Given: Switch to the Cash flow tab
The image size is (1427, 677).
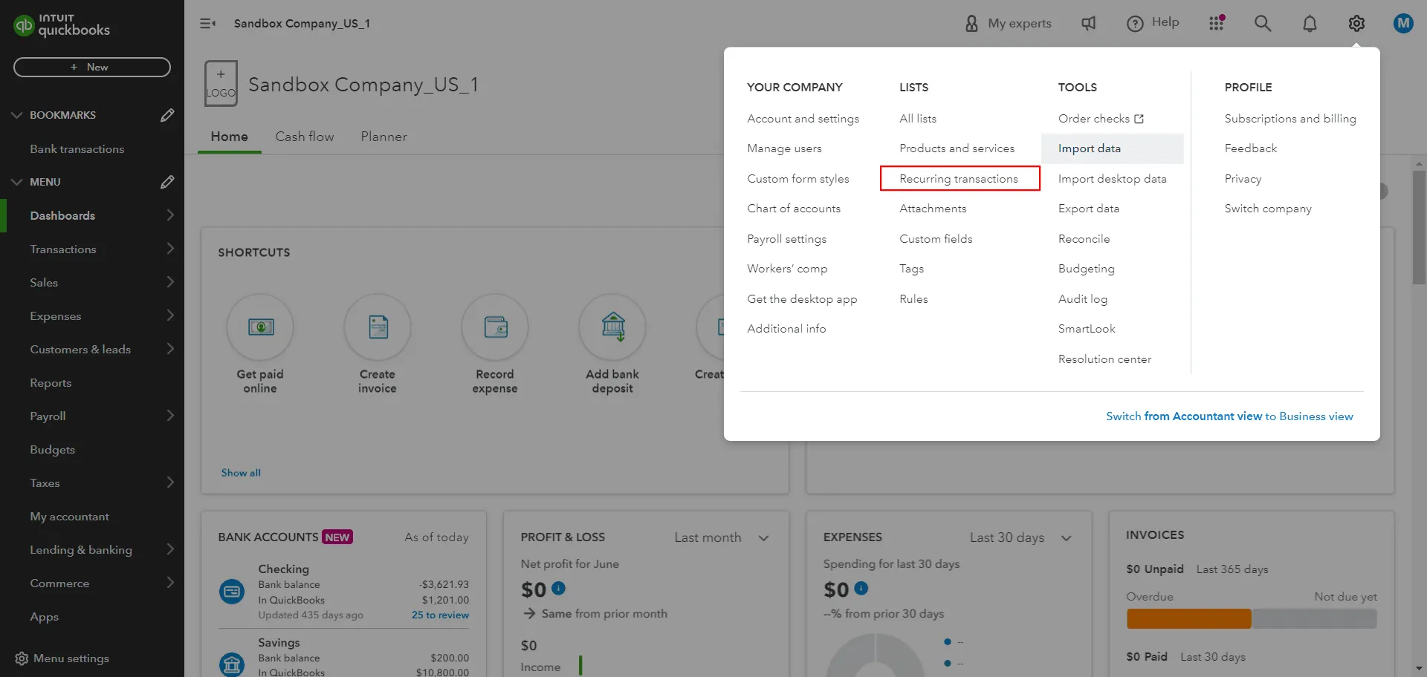Looking at the screenshot, I should (x=305, y=137).
